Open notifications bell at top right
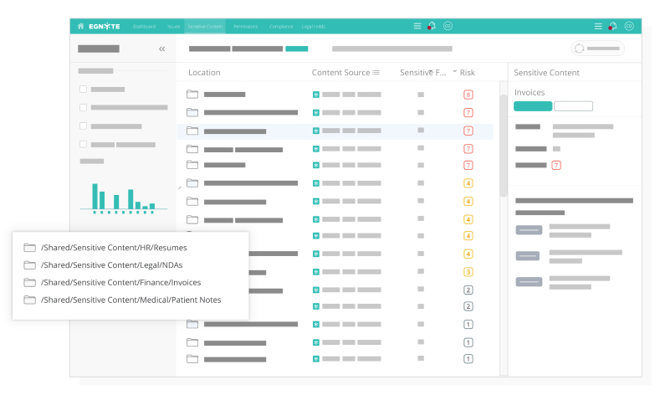The width and height of the screenshot is (655, 395). point(612,26)
